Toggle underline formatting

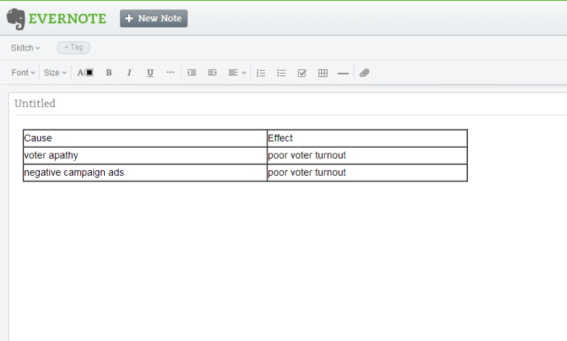pyautogui.click(x=150, y=72)
